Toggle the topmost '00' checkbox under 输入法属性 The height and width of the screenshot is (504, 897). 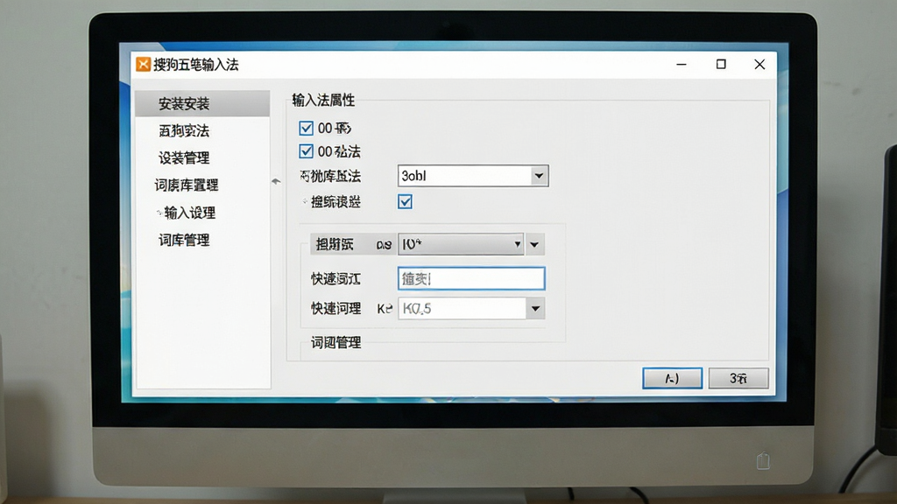point(306,128)
